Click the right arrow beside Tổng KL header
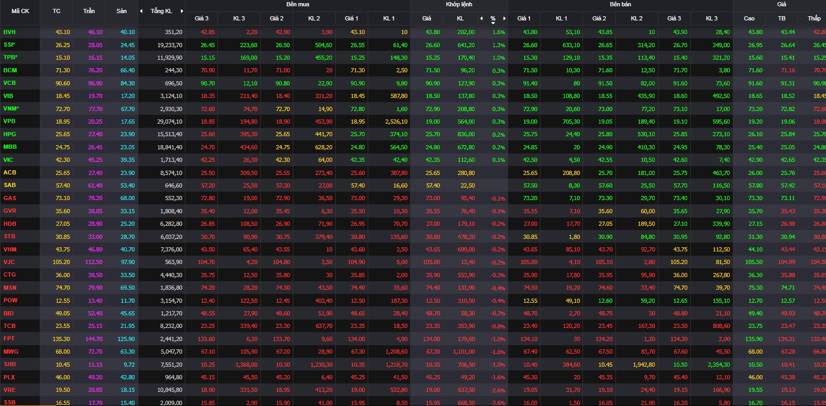826x406 pixels. click(x=182, y=11)
